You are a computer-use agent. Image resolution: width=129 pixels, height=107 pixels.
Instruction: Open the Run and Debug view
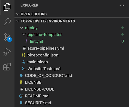click(7, 52)
